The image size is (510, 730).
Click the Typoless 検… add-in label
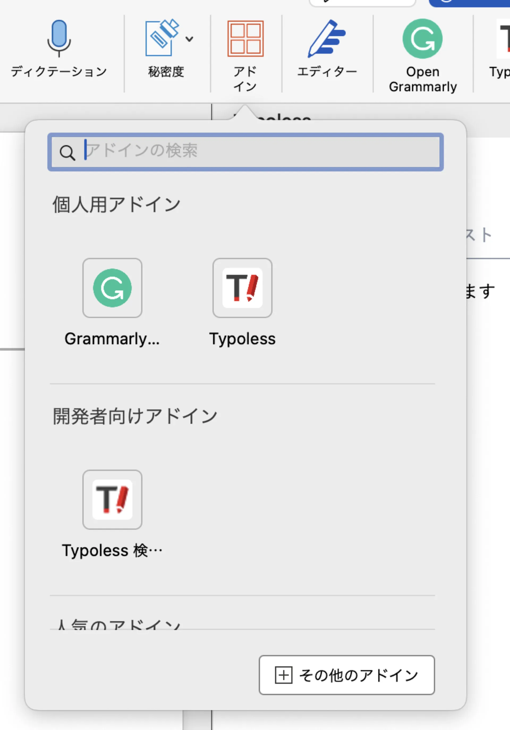point(112,550)
